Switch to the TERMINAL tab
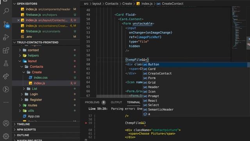Screen dimensions: 250x141 tap(134, 102)
